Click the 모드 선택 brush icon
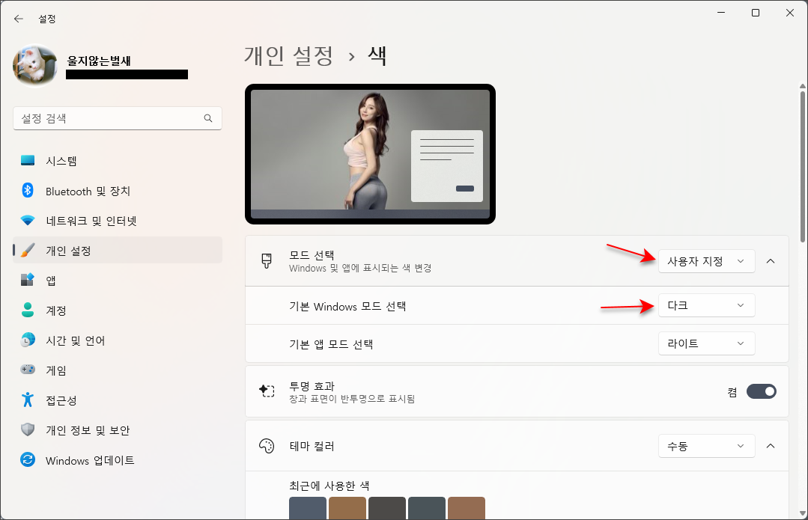The image size is (808, 520). tap(267, 261)
